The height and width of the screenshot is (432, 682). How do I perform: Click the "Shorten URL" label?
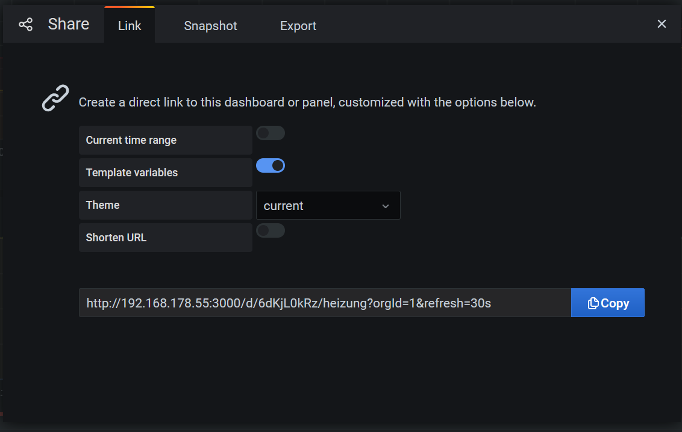click(x=116, y=238)
